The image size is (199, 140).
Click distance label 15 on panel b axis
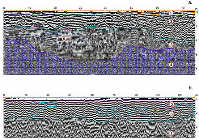tap(26, 95)
